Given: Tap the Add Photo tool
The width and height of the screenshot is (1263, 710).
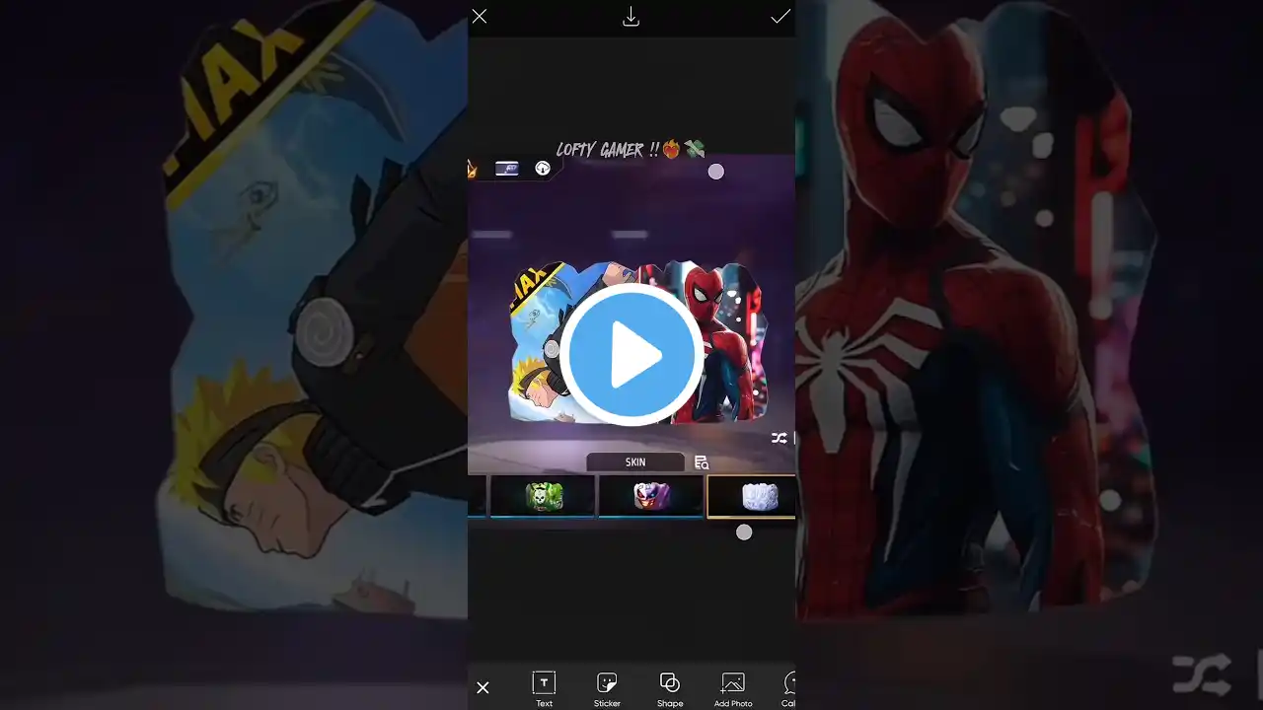Looking at the screenshot, I should (x=733, y=688).
